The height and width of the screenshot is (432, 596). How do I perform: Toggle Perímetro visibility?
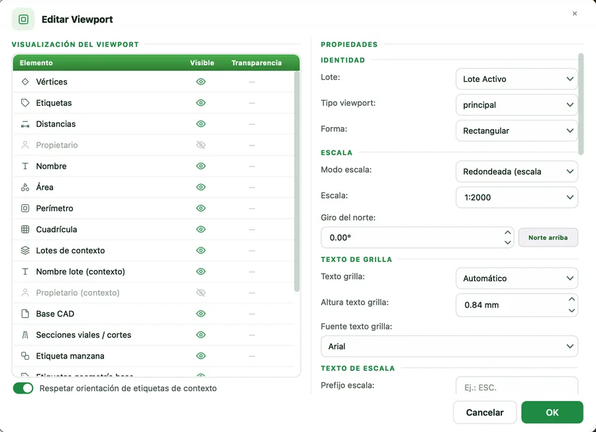click(x=201, y=208)
